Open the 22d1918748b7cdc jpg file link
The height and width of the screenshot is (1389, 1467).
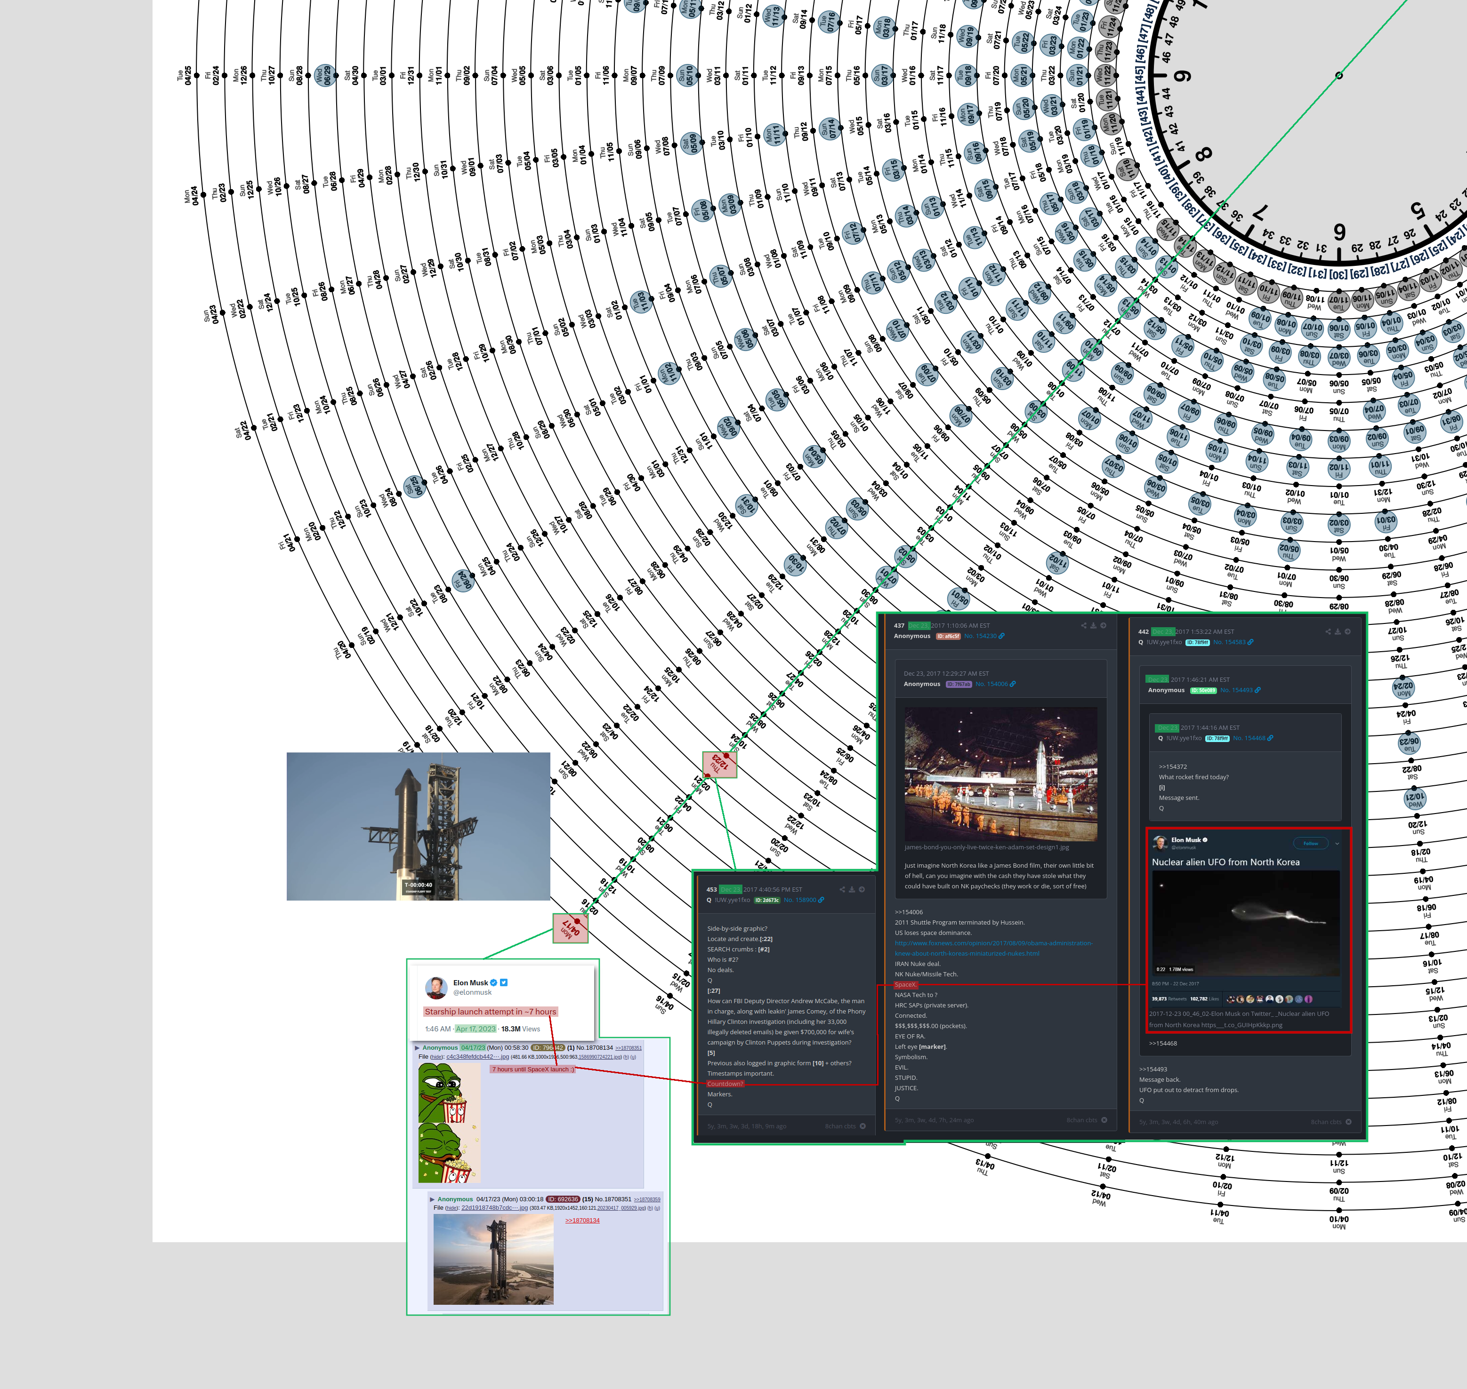pos(494,1207)
